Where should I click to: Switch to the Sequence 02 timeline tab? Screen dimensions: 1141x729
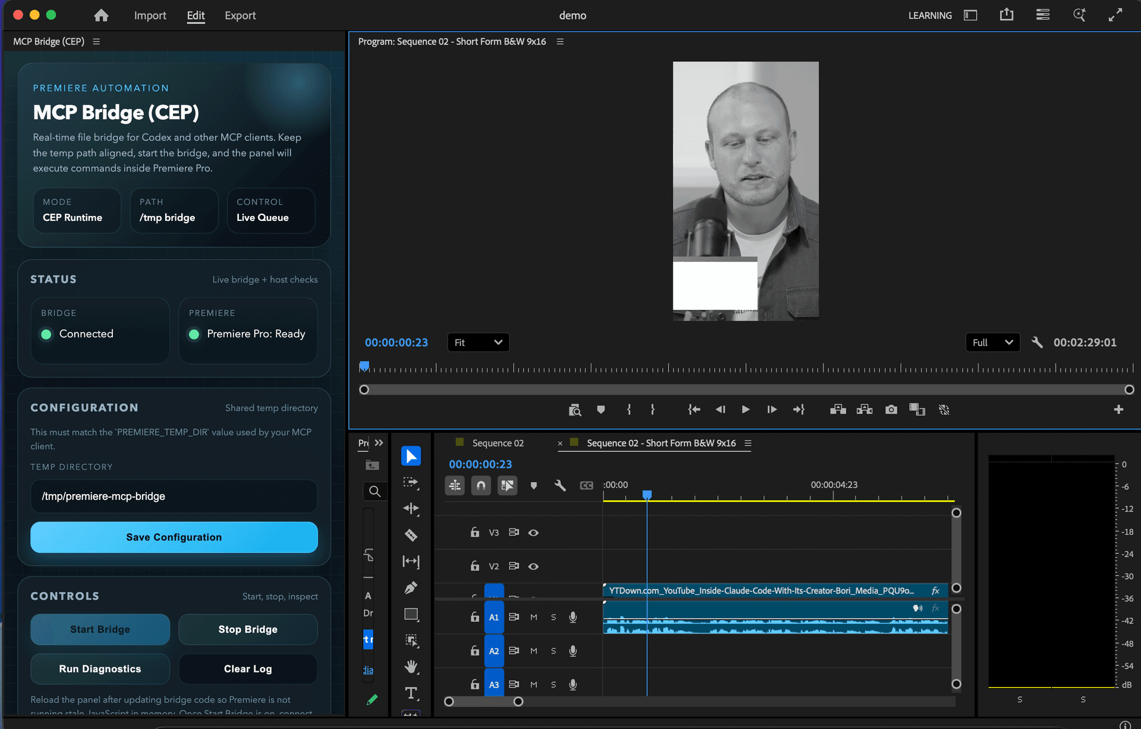pyautogui.click(x=498, y=443)
